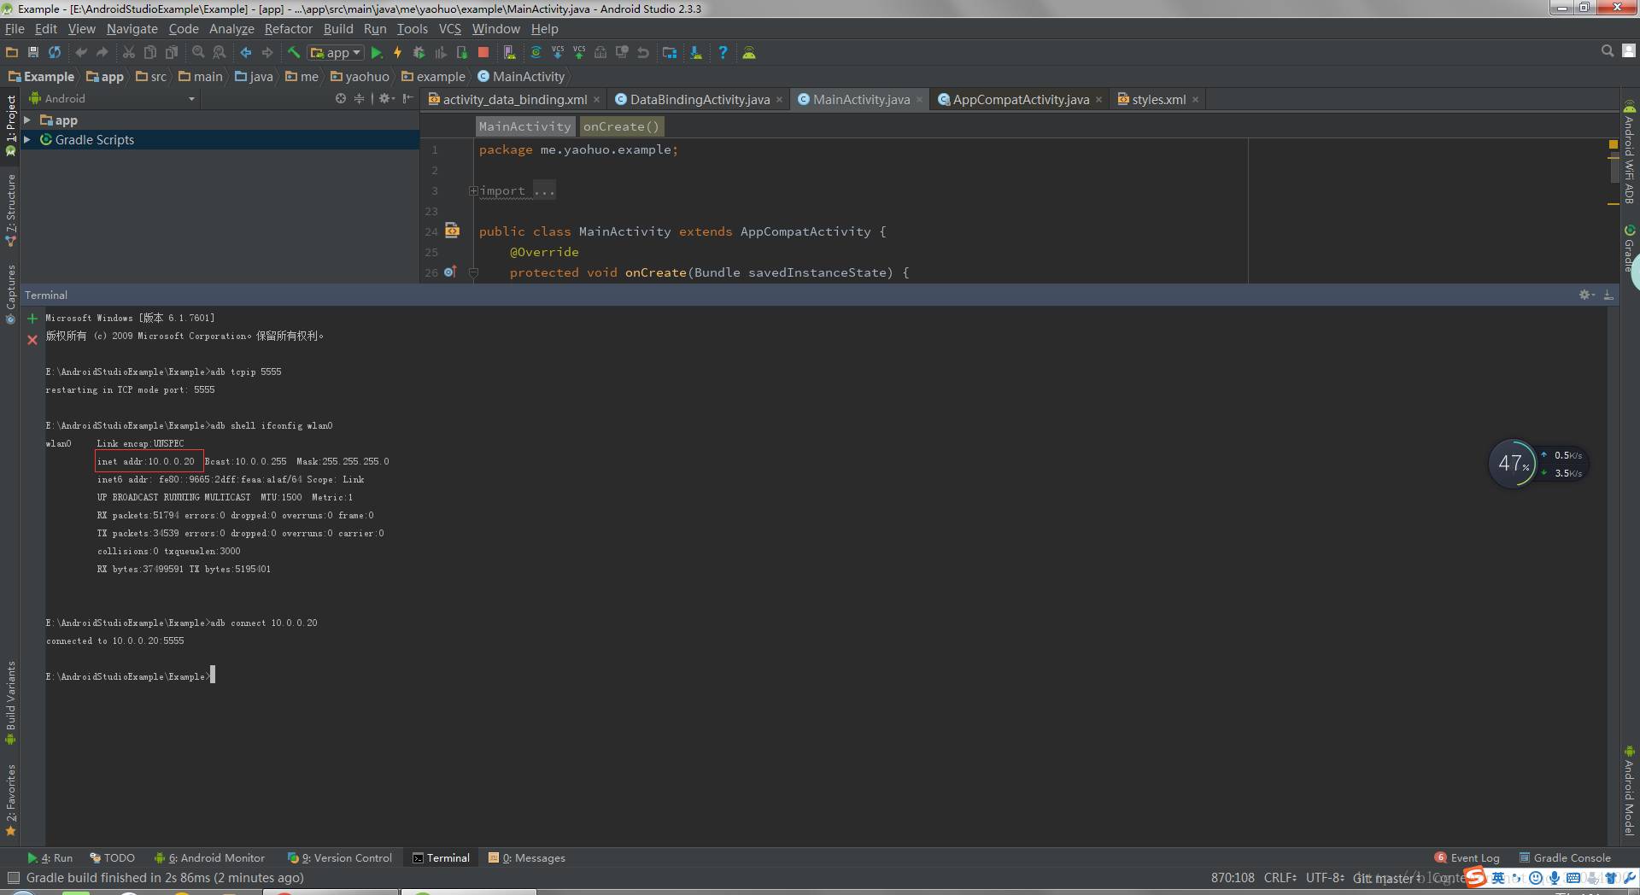Hide the Terminal panel with the hide icon
The image size is (1640, 895).
pos(1608,295)
